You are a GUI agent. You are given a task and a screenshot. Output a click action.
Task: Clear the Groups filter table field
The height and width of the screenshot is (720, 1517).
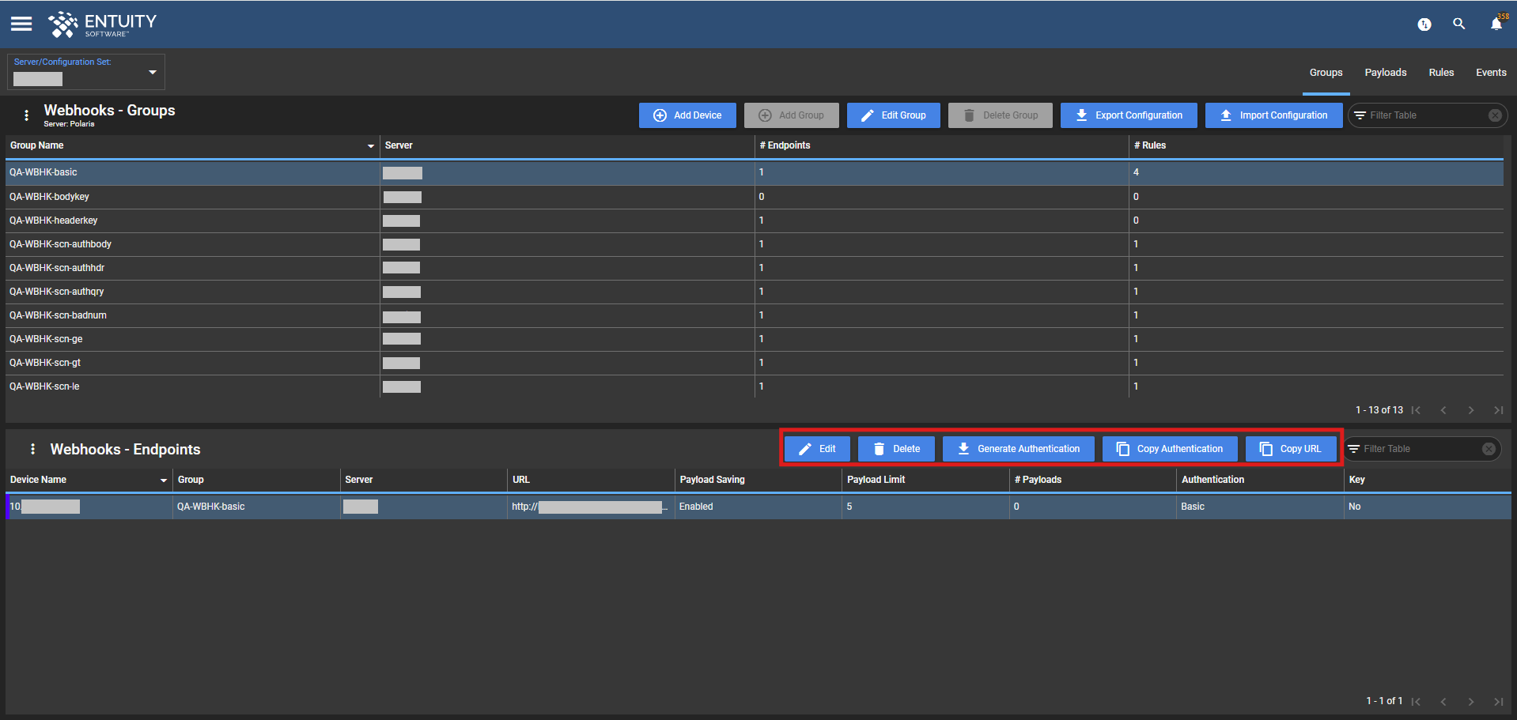coord(1495,115)
